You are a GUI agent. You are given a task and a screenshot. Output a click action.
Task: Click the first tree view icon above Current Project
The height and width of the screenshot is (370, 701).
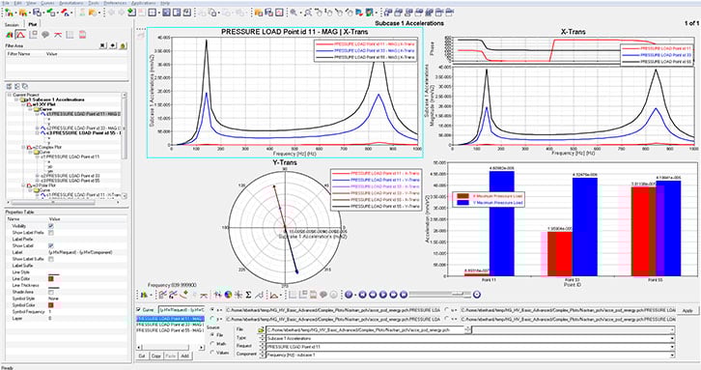(x=9, y=86)
